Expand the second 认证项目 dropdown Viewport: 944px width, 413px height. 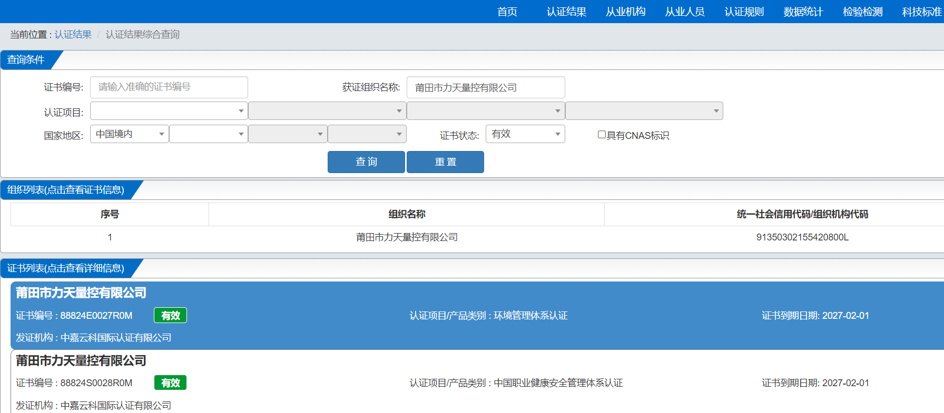(327, 111)
